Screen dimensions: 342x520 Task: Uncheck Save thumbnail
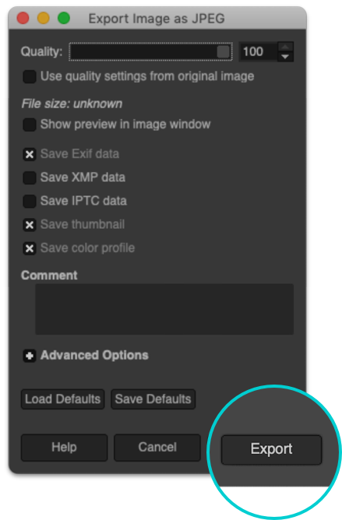tap(30, 225)
